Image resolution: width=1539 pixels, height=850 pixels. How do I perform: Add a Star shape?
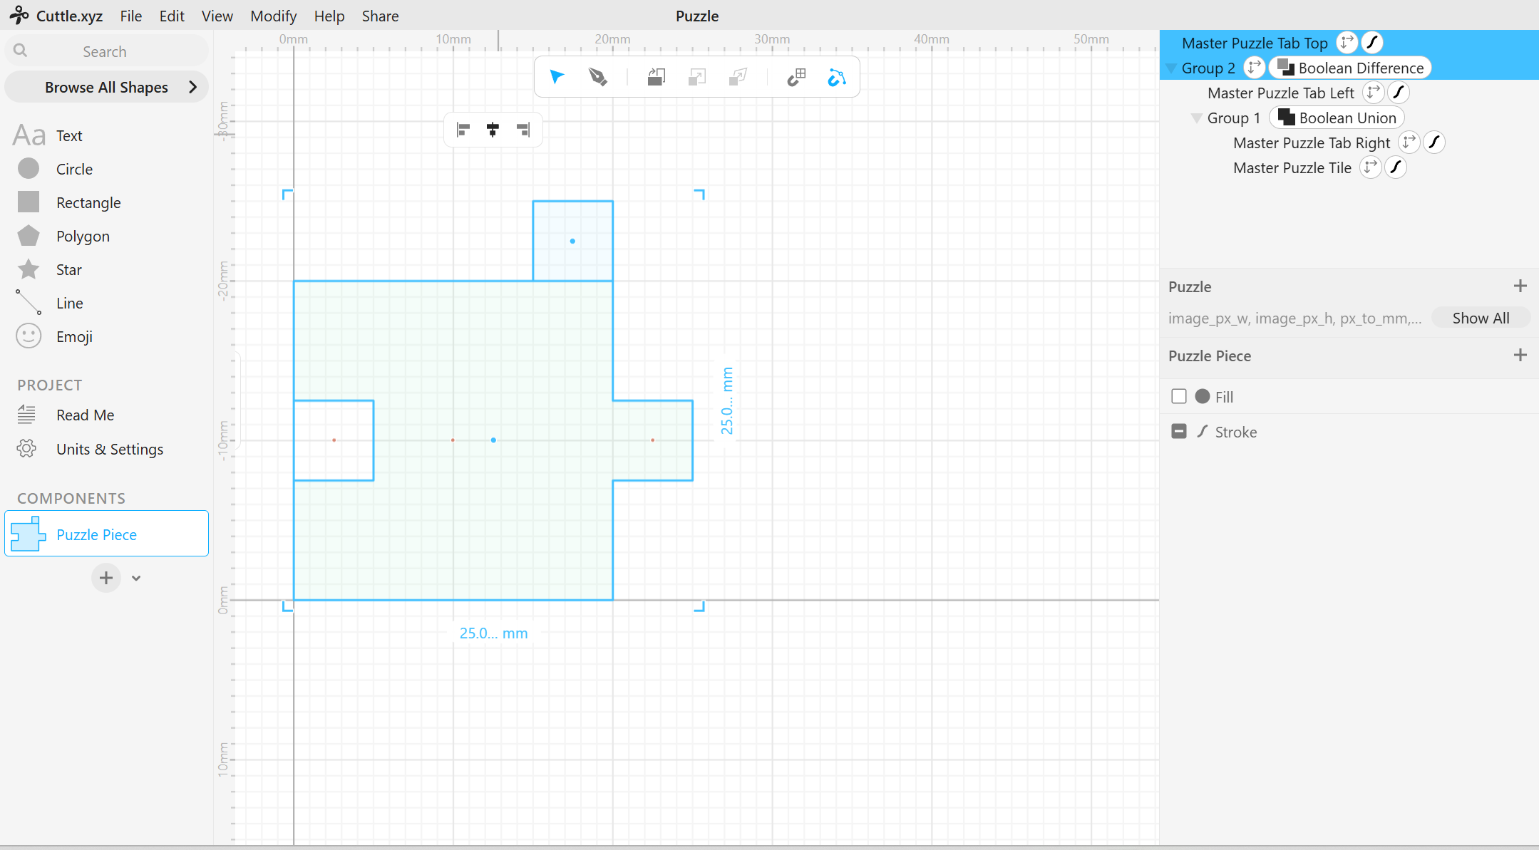(x=49, y=269)
